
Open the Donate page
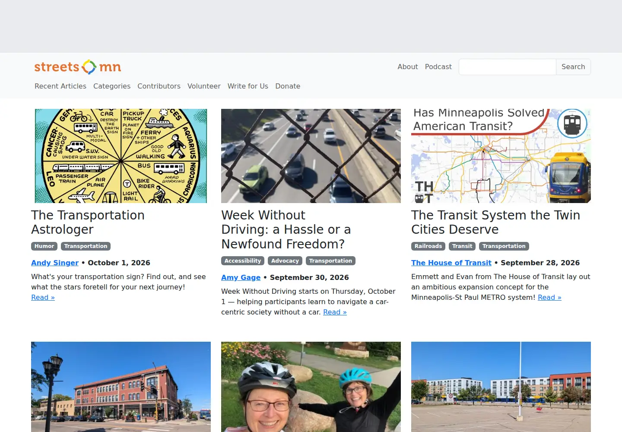click(288, 86)
